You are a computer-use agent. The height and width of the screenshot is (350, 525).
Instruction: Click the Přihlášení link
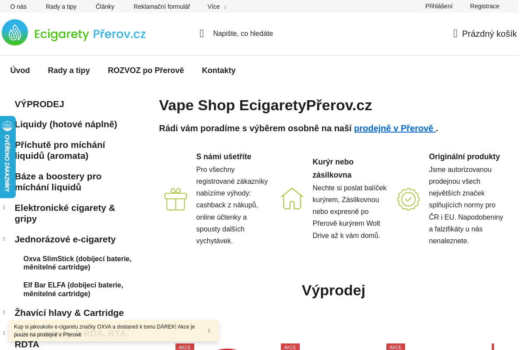pos(439,6)
